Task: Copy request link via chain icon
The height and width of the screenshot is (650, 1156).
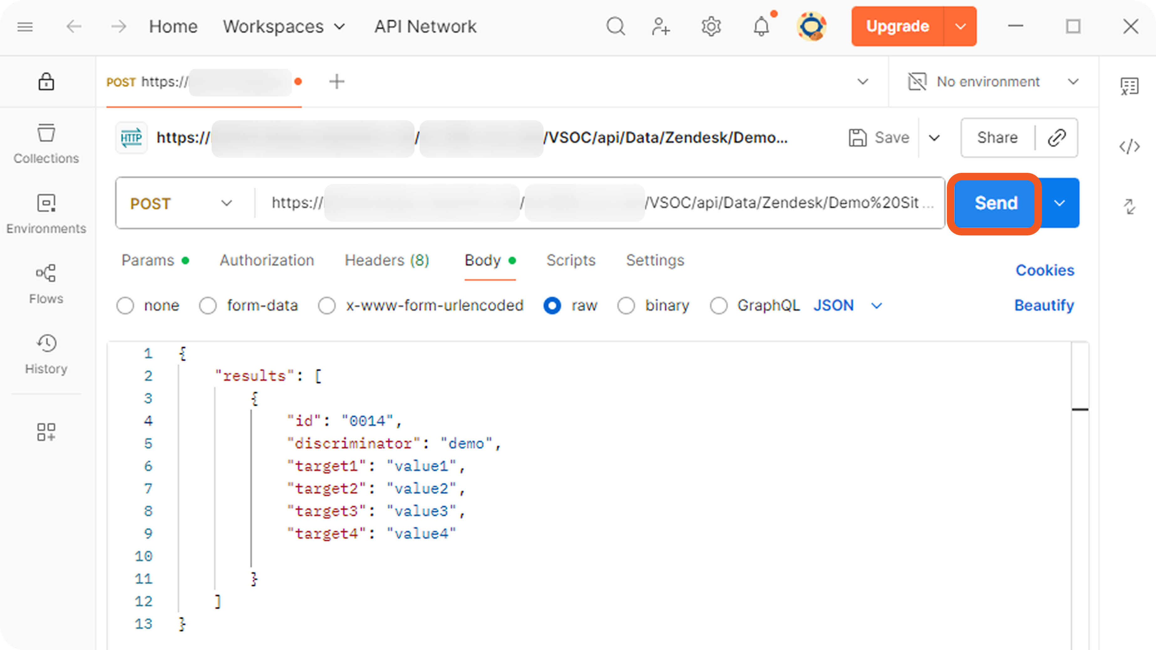Action: [1056, 138]
